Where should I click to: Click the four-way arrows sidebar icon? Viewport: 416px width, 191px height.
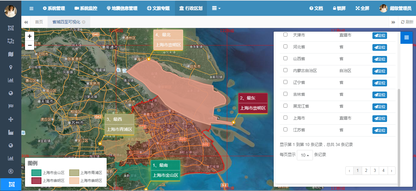11,119
